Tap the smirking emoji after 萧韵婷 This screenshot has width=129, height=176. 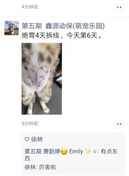click(64, 152)
